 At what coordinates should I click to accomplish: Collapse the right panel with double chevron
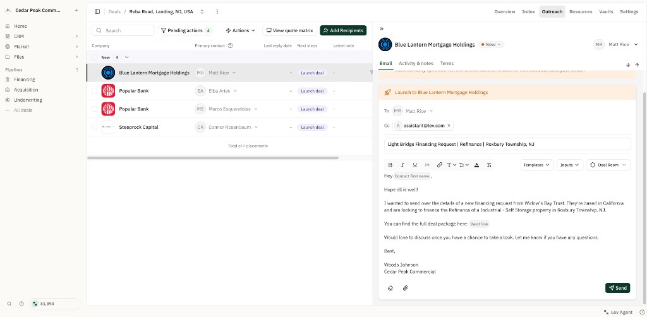[x=382, y=29]
